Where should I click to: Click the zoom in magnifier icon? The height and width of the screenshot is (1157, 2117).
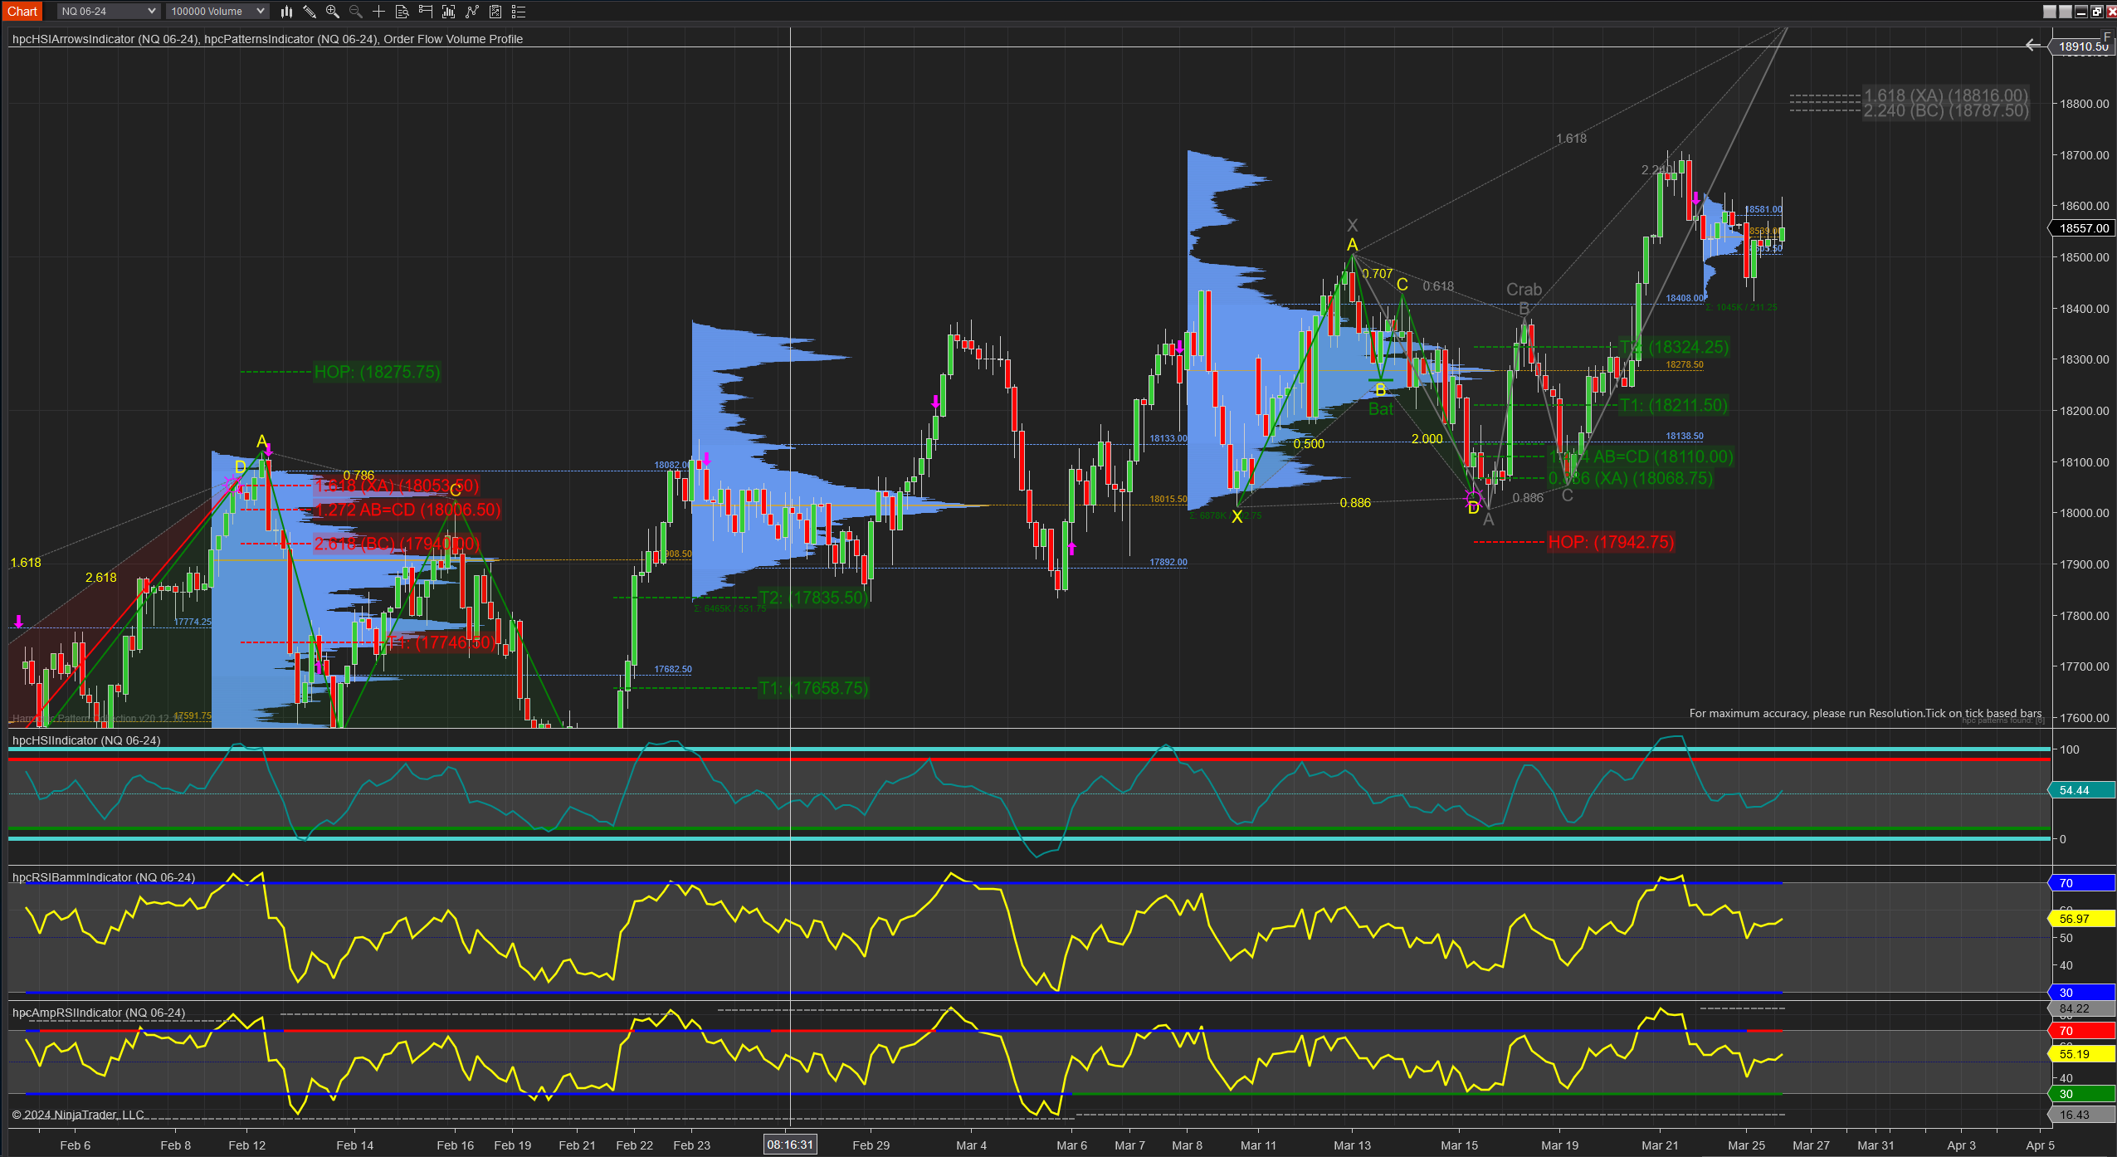coord(333,11)
